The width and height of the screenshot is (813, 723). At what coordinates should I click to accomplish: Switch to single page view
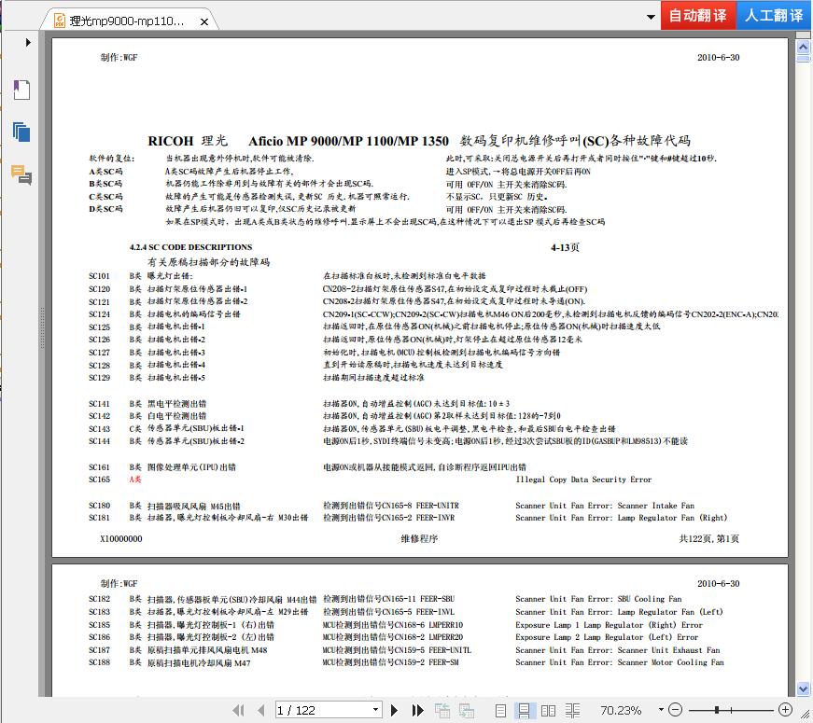coord(500,710)
